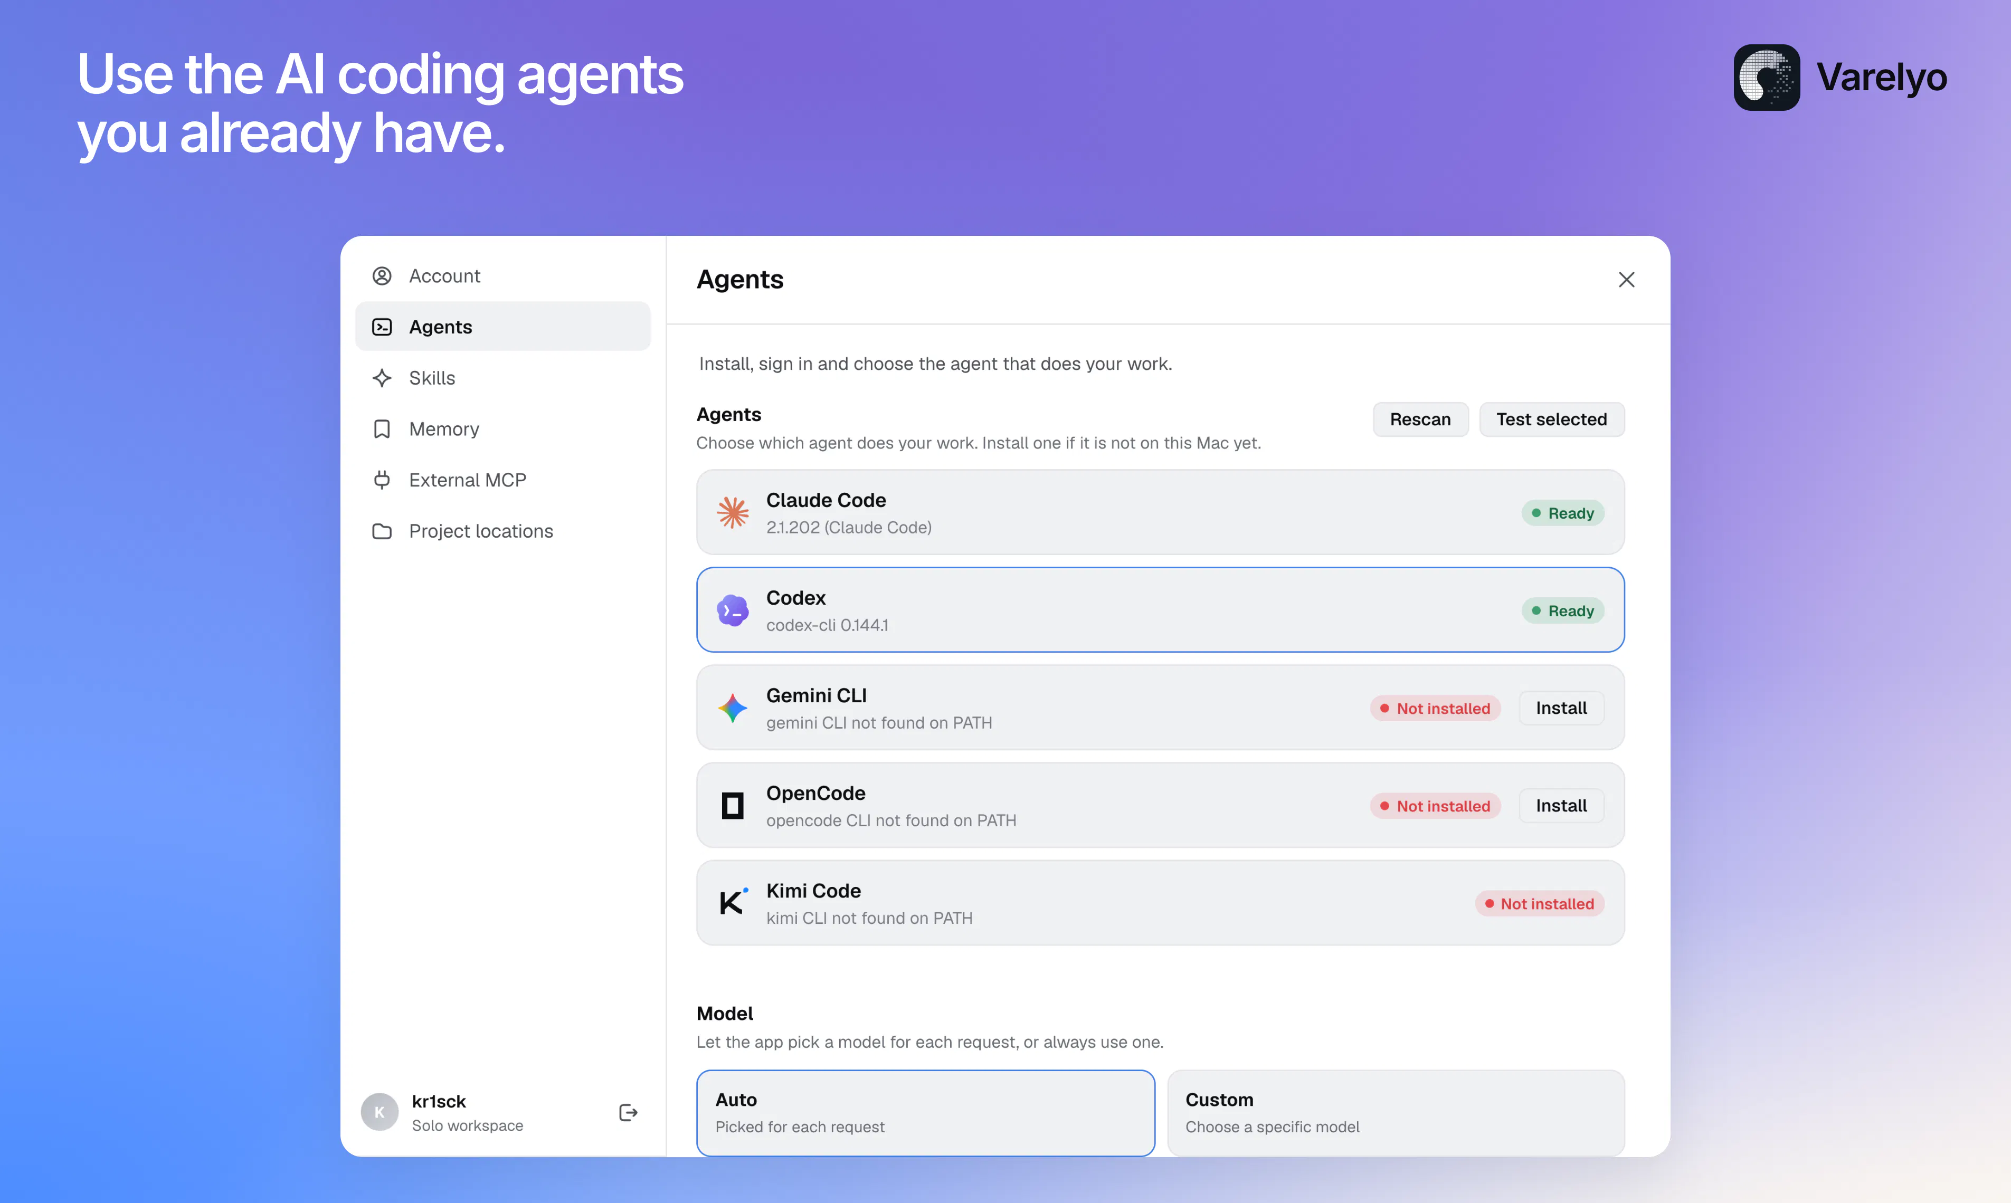This screenshot has width=2011, height=1203.
Task: Open the Skills settings section
Action: (502, 378)
